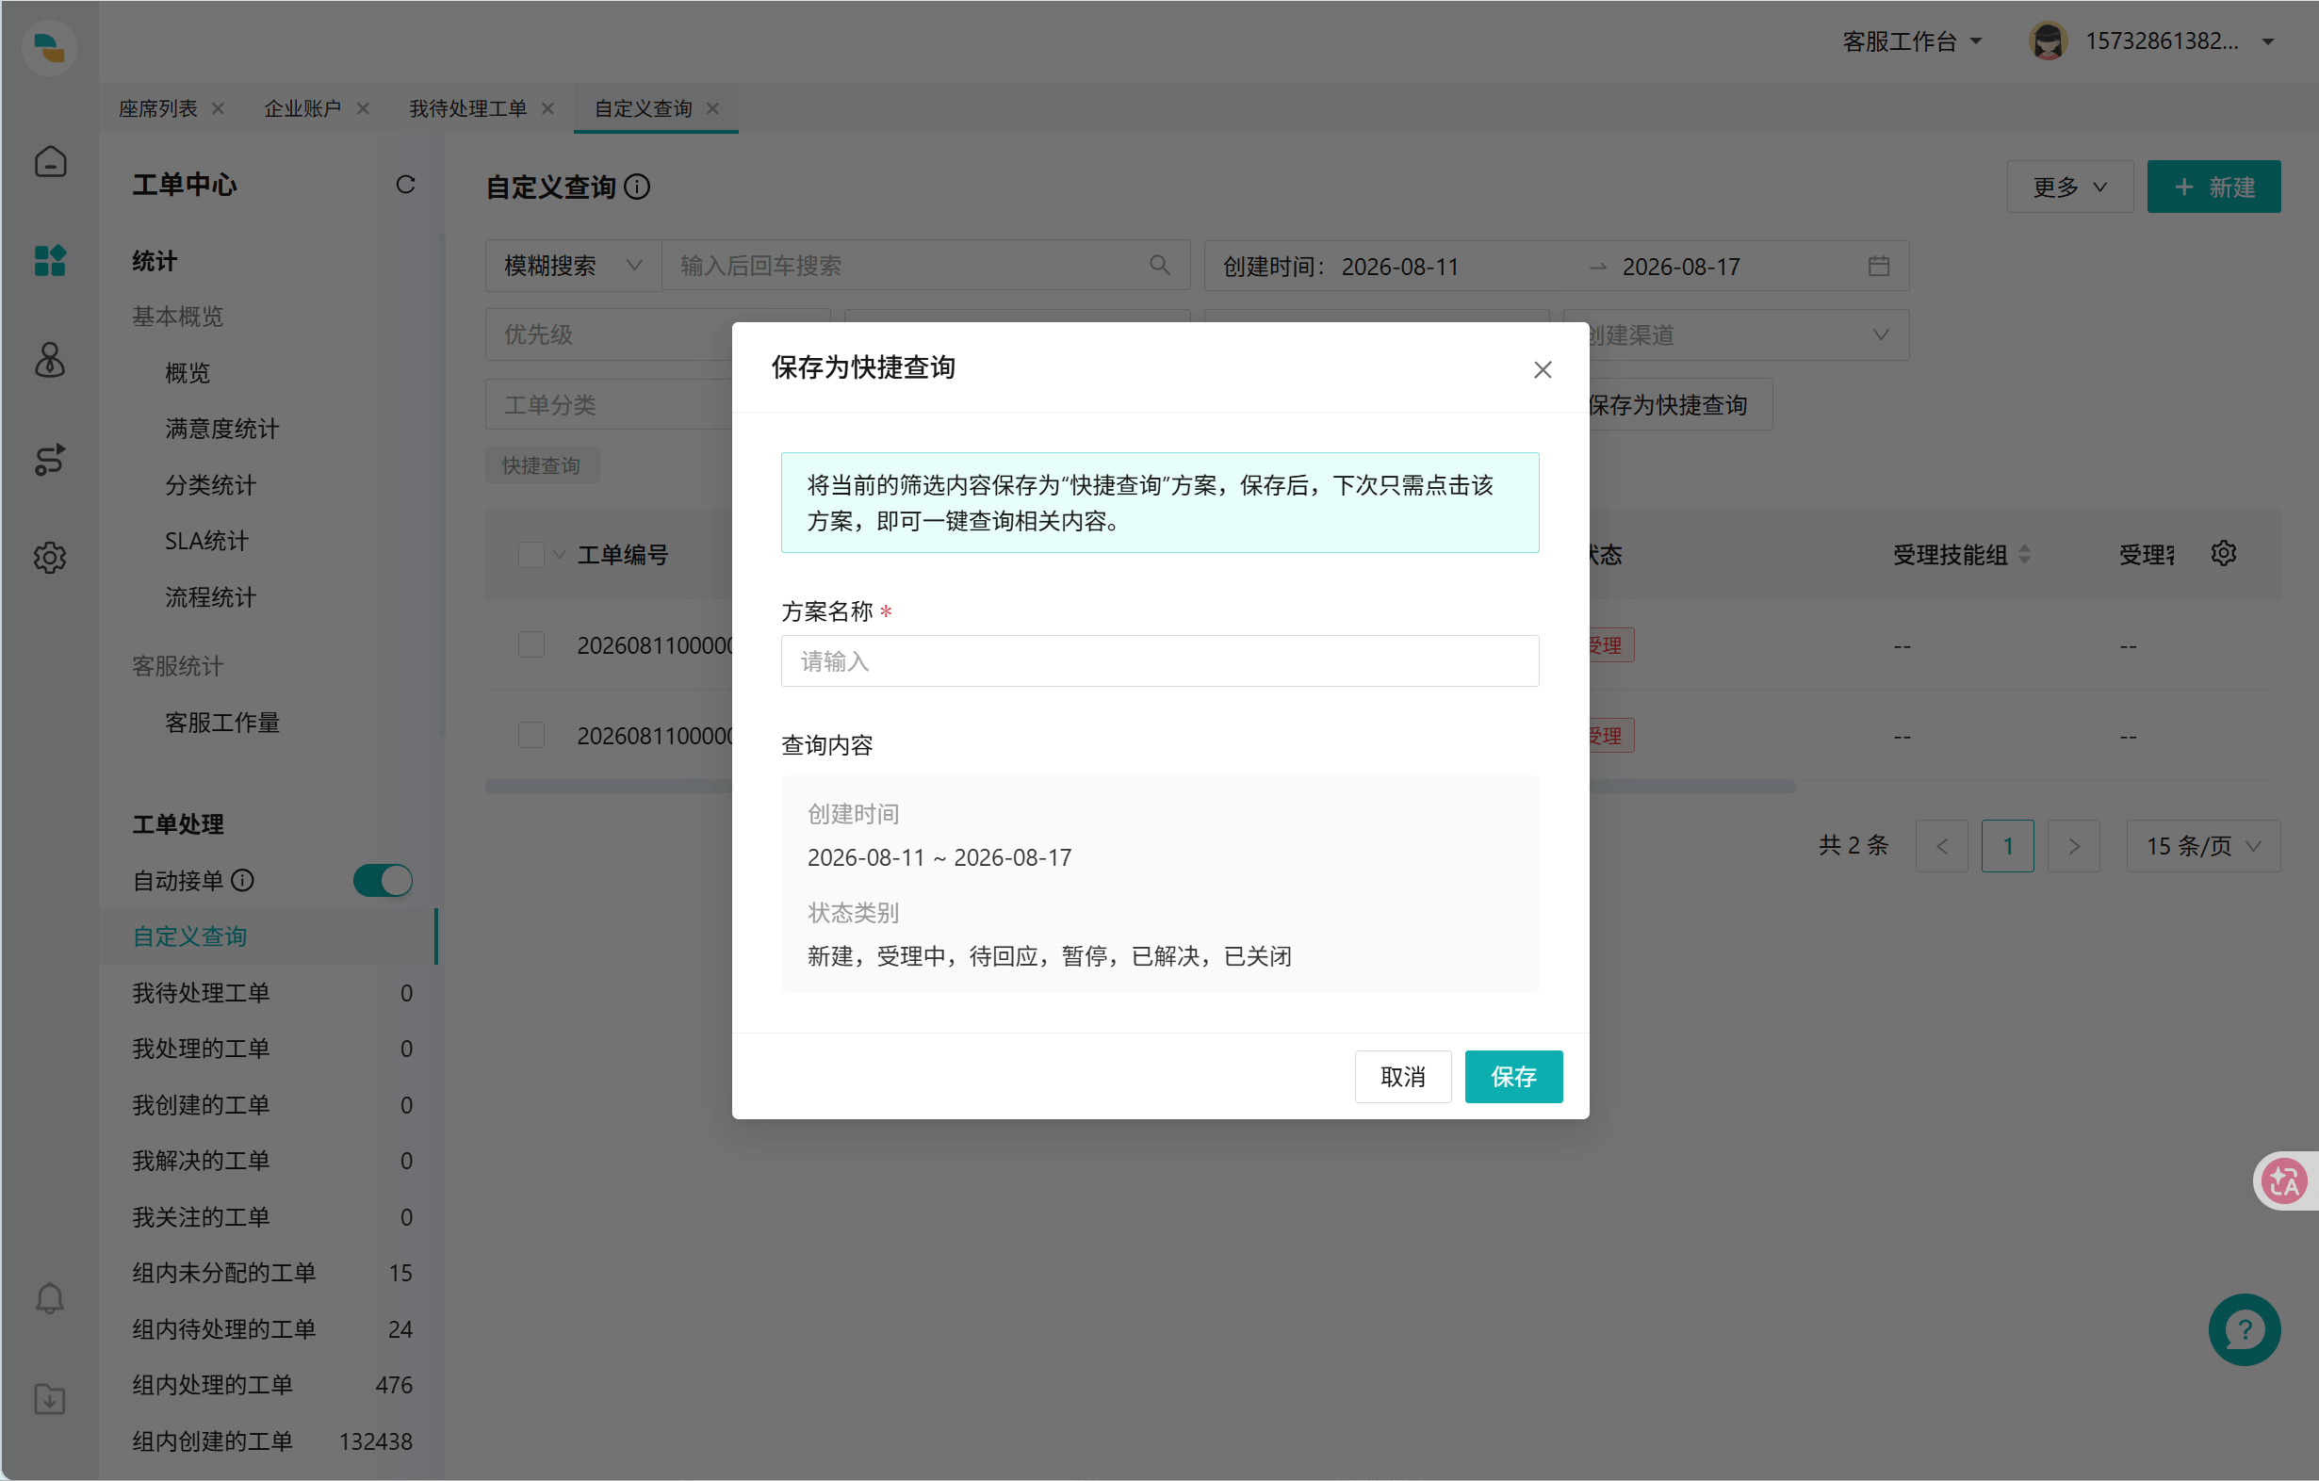Click the home icon in left sidebar
This screenshot has width=2319, height=1481.
[50, 162]
